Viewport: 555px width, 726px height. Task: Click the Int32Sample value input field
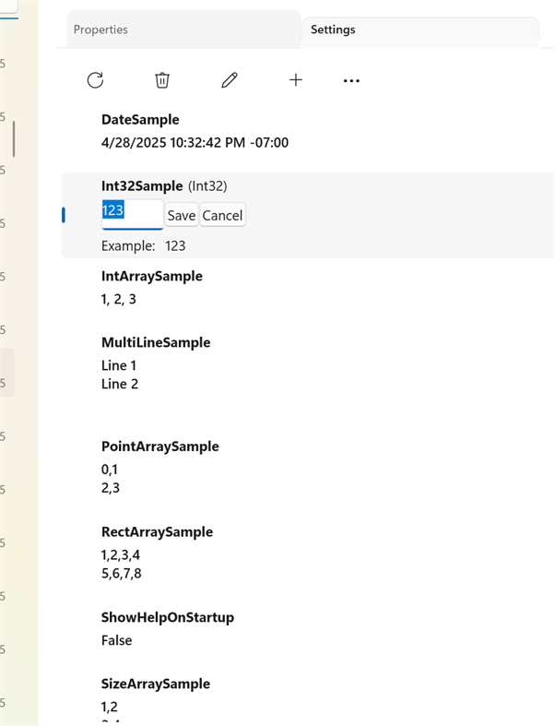tap(132, 214)
